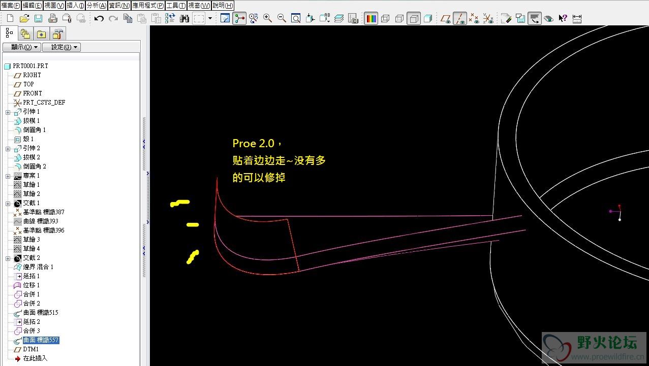Expand the 引伸 1 feature node
This screenshot has height=366, width=649.
(x=8, y=112)
